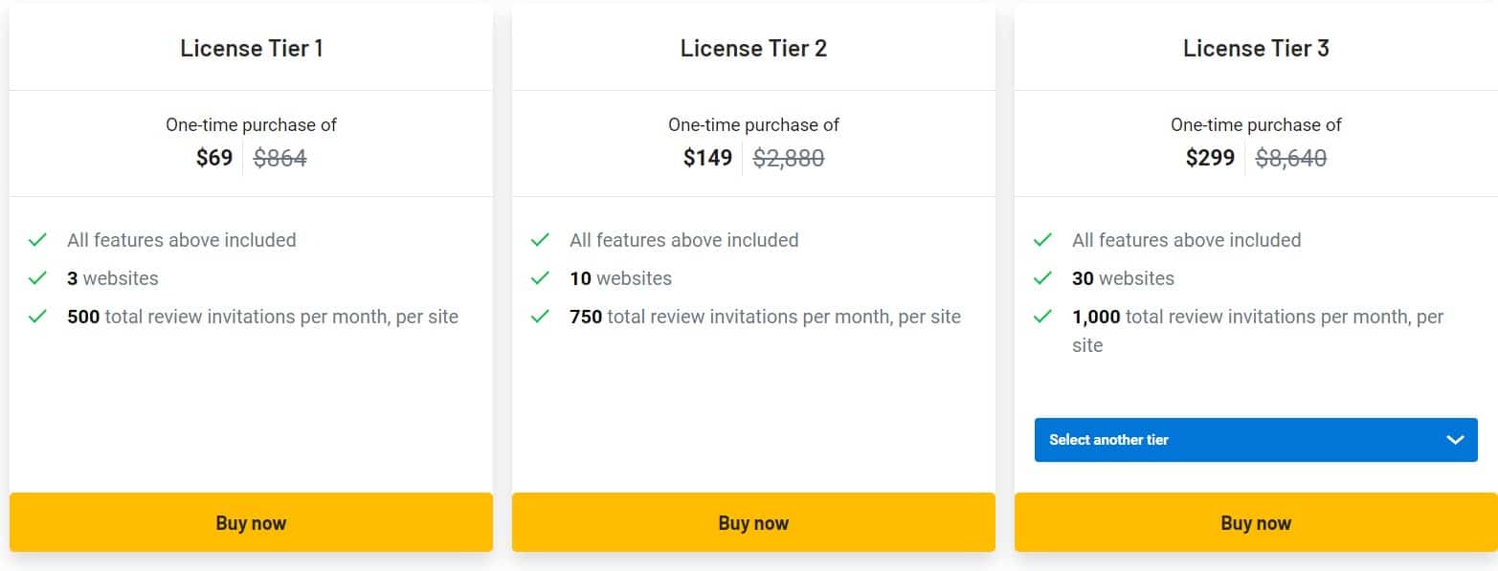Click the checkmark beside '30 websites'
Viewport: 1498px width, 571px height.
pyautogui.click(x=1044, y=278)
